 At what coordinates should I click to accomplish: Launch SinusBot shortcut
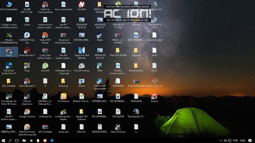point(82,6)
